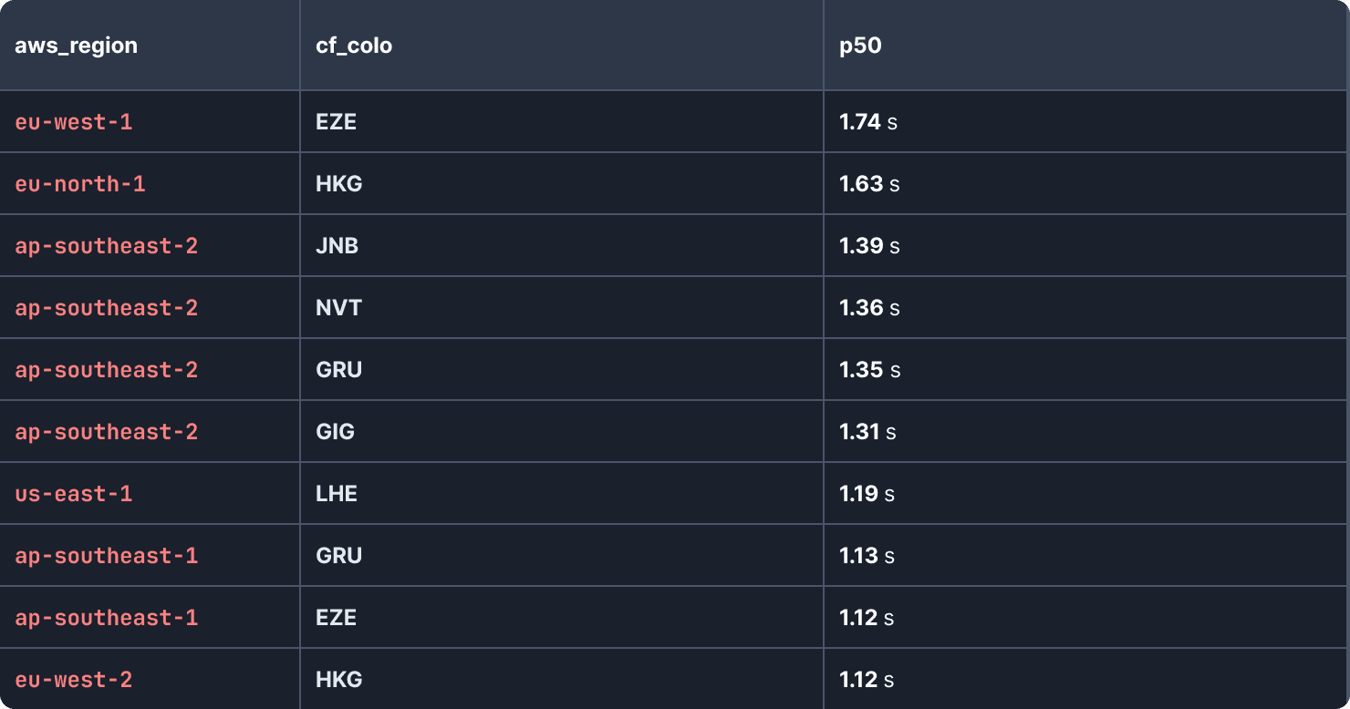Viewport: 1350px width, 709px height.
Task: Click the 1.36 s p50 value
Action: point(869,308)
